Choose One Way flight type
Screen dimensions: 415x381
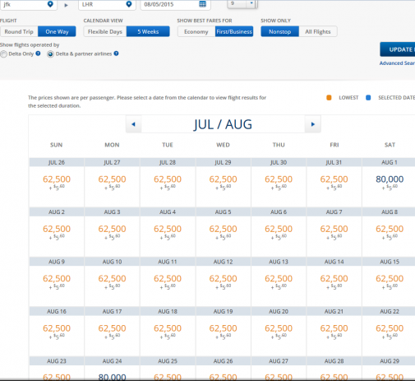click(x=57, y=31)
